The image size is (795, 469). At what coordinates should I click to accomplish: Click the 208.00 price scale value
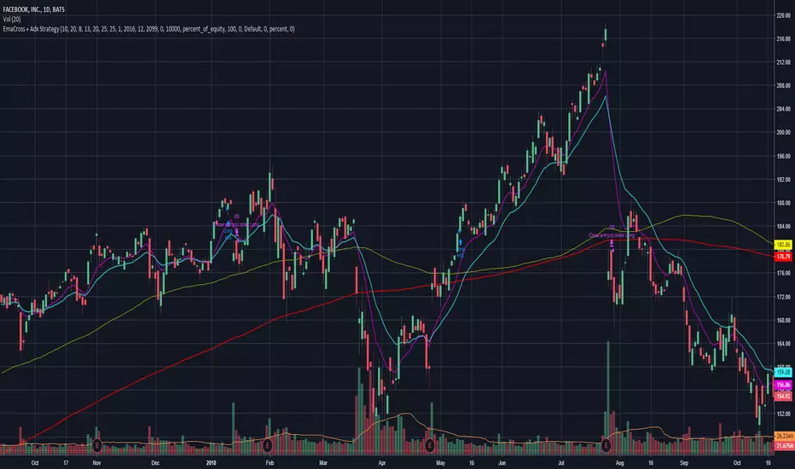click(x=783, y=85)
